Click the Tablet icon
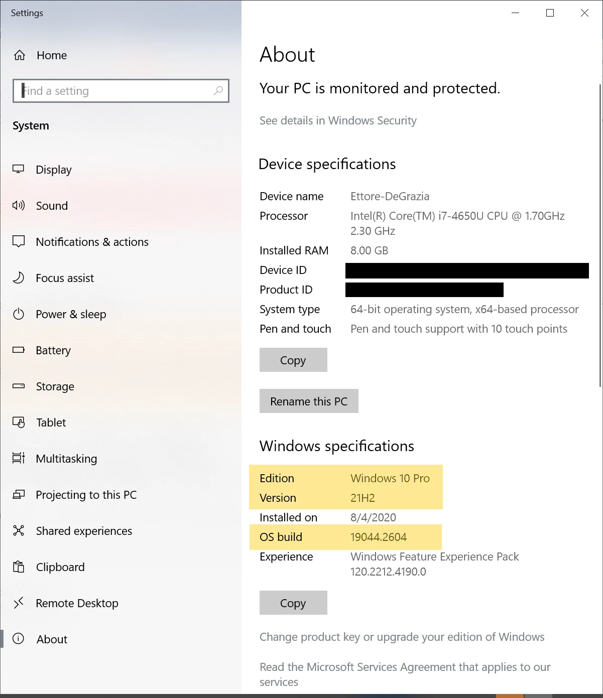The width and height of the screenshot is (603, 698). coord(19,423)
